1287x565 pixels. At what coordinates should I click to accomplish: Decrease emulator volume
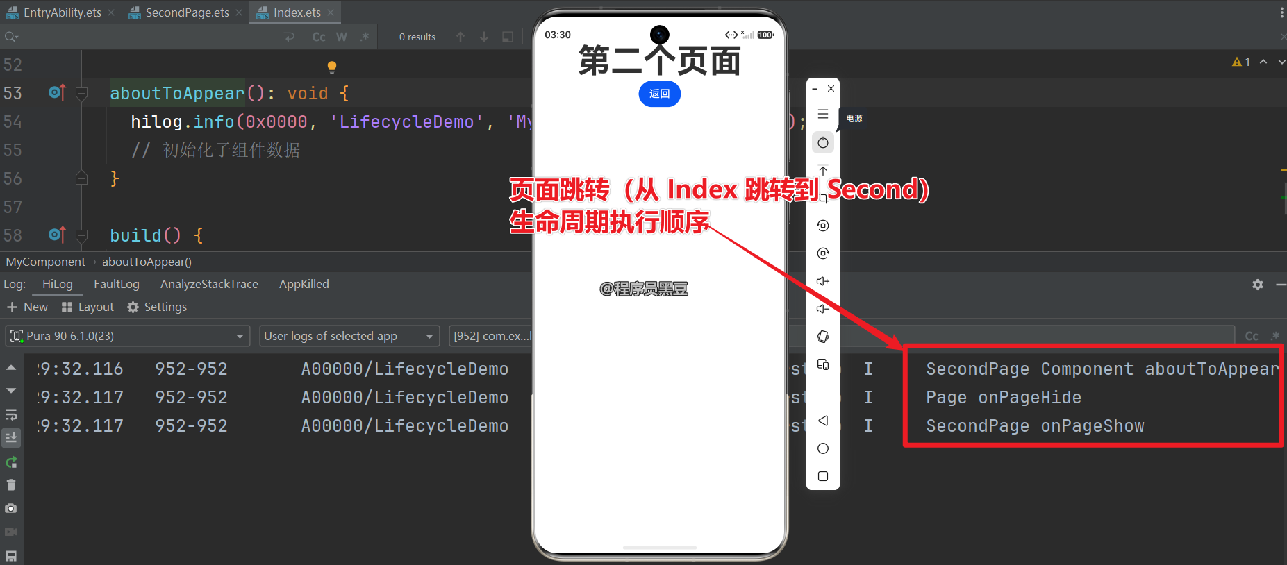(x=823, y=309)
